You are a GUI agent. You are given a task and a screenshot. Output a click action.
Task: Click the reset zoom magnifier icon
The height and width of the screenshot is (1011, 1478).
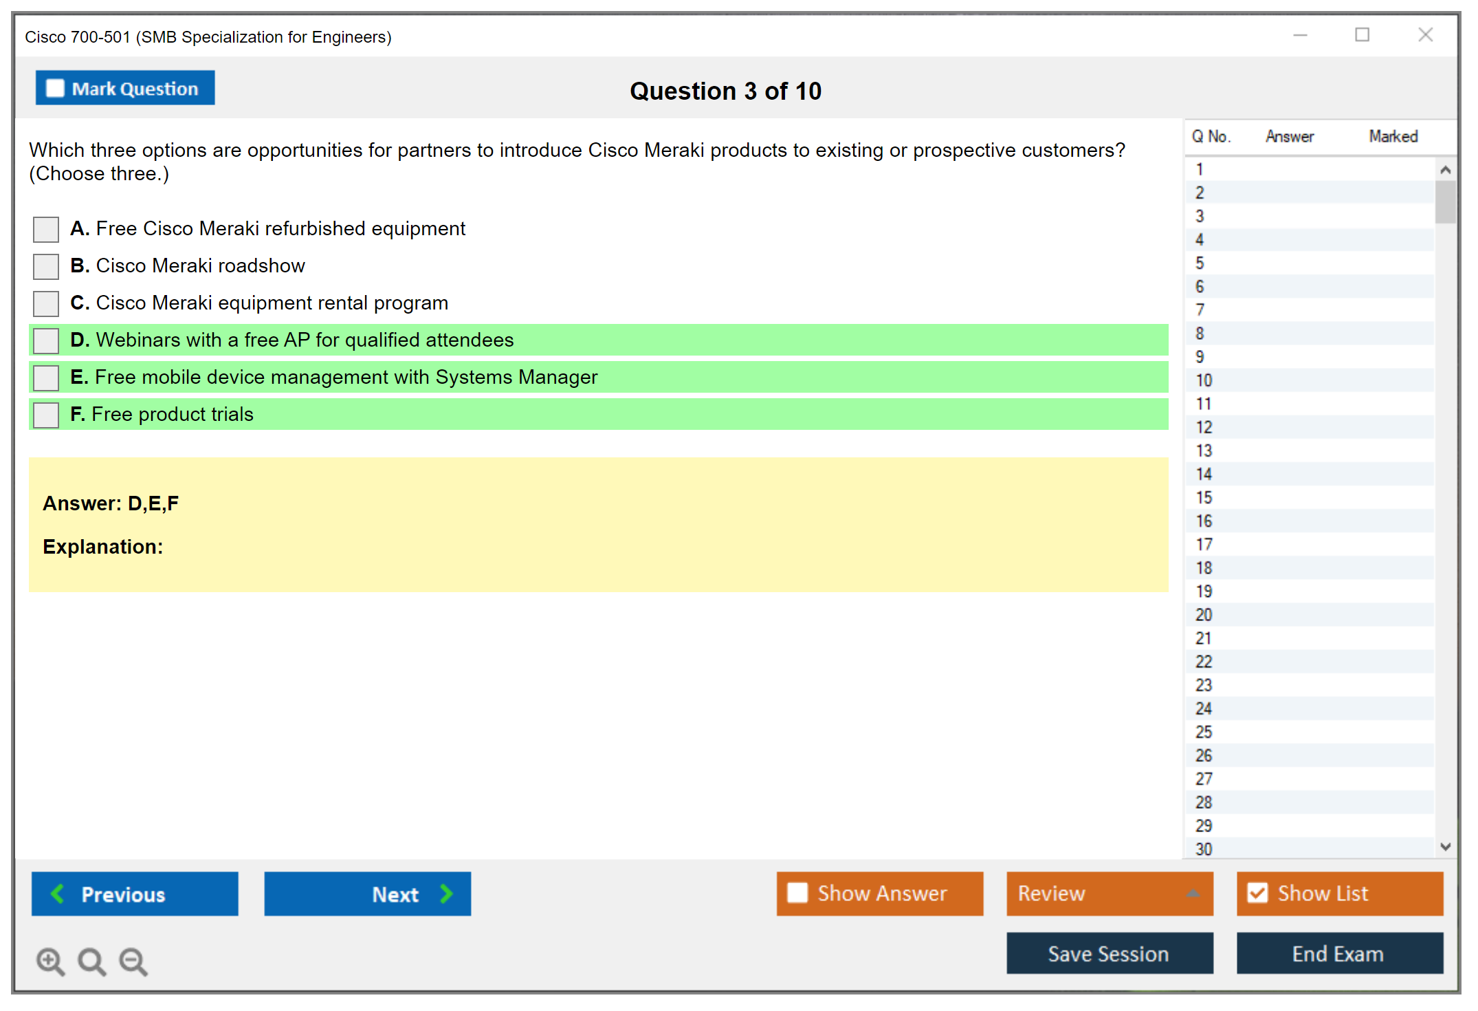(91, 961)
